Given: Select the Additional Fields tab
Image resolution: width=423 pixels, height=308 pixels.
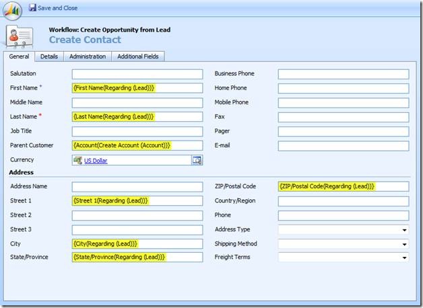Looking at the screenshot, I should [x=138, y=56].
